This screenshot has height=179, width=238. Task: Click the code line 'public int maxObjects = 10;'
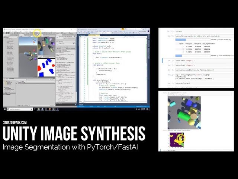pos(103,42)
